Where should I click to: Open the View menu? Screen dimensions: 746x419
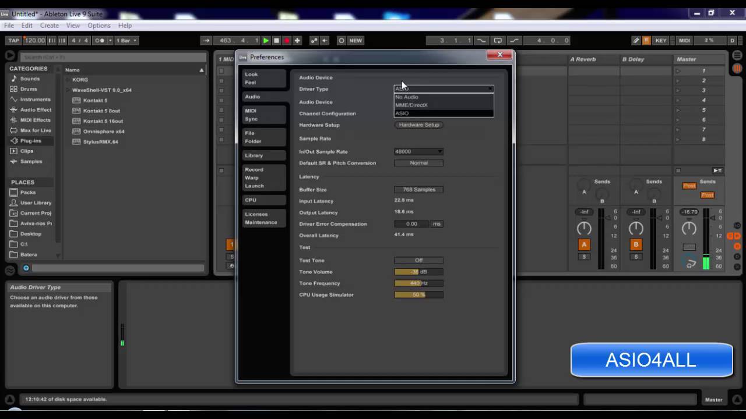(x=73, y=26)
